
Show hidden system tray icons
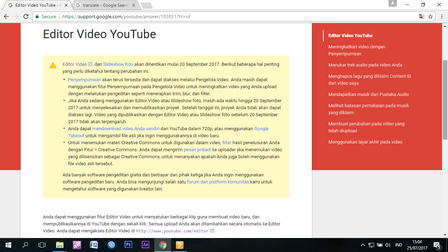(363, 245)
